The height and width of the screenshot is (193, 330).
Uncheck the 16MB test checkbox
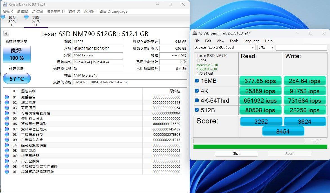click(x=197, y=81)
